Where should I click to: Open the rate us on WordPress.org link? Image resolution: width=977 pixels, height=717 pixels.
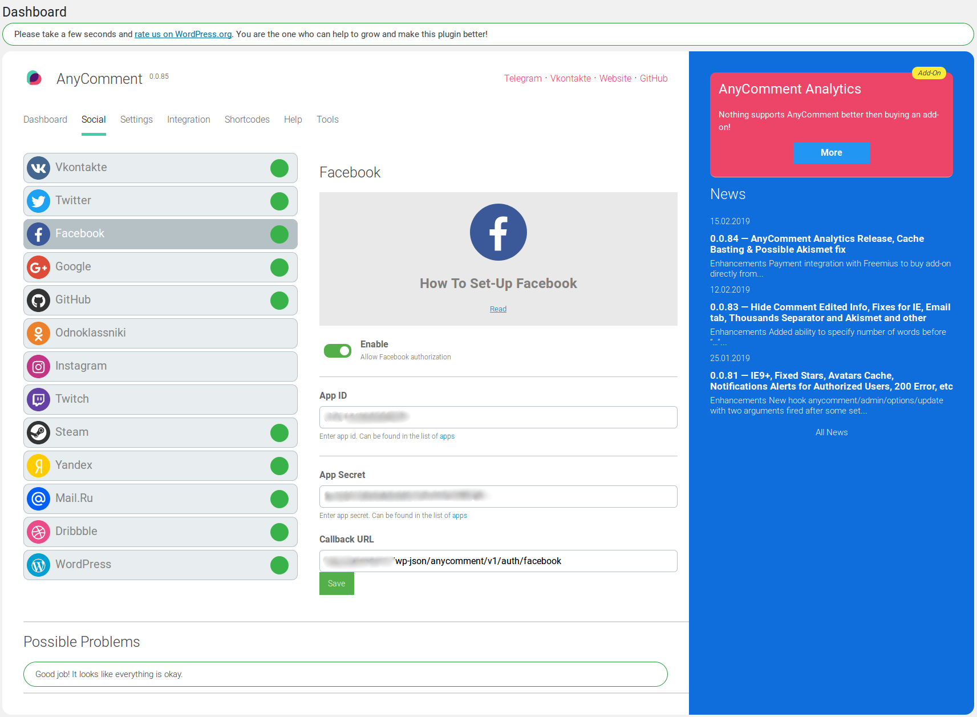tap(183, 34)
